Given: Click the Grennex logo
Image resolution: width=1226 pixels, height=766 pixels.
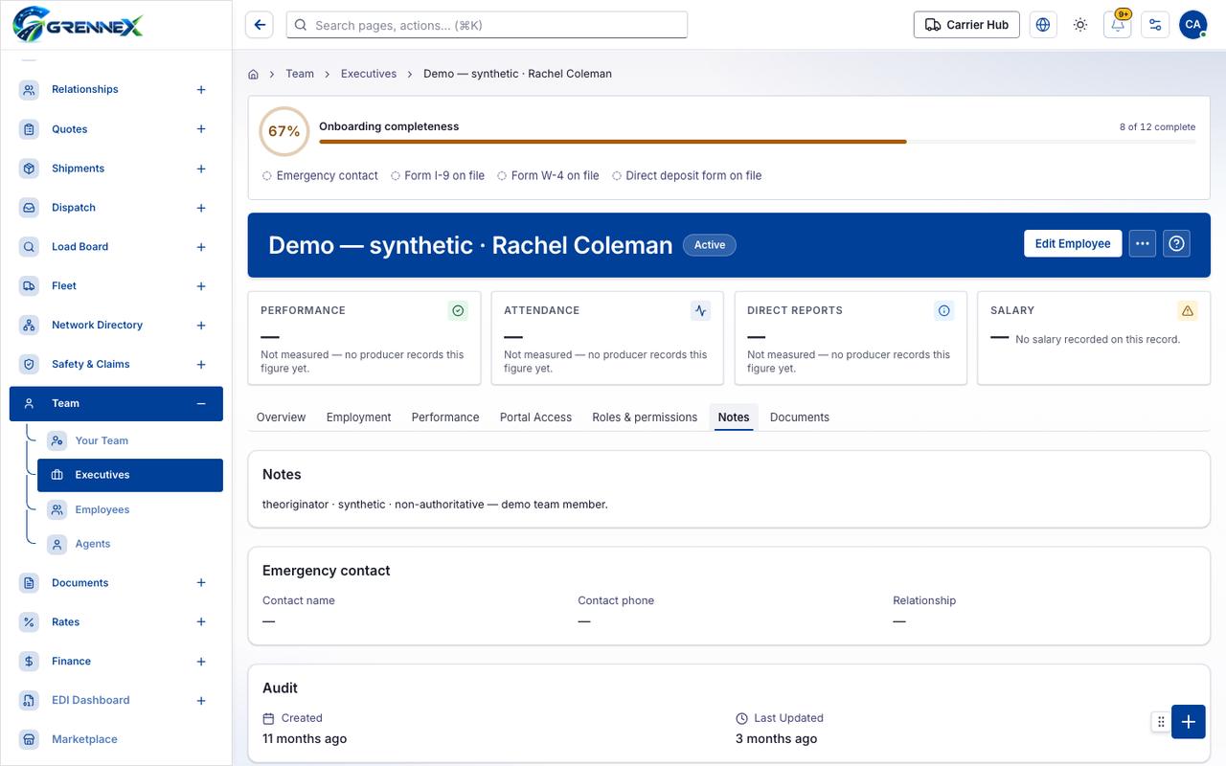Looking at the screenshot, I should [x=78, y=24].
